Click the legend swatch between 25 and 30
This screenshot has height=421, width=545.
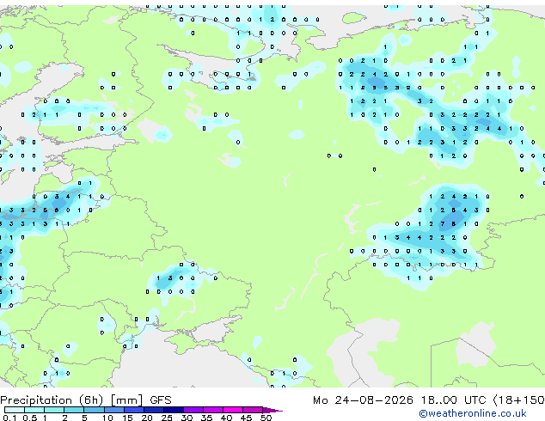pos(173,410)
